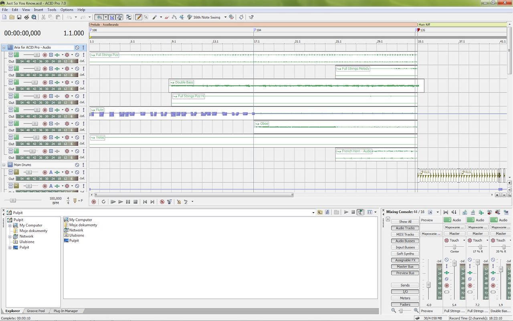The height and width of the screenshot is (321, 513).
Task: Switch to the Groove Pool tab
Action: point(36,311)
